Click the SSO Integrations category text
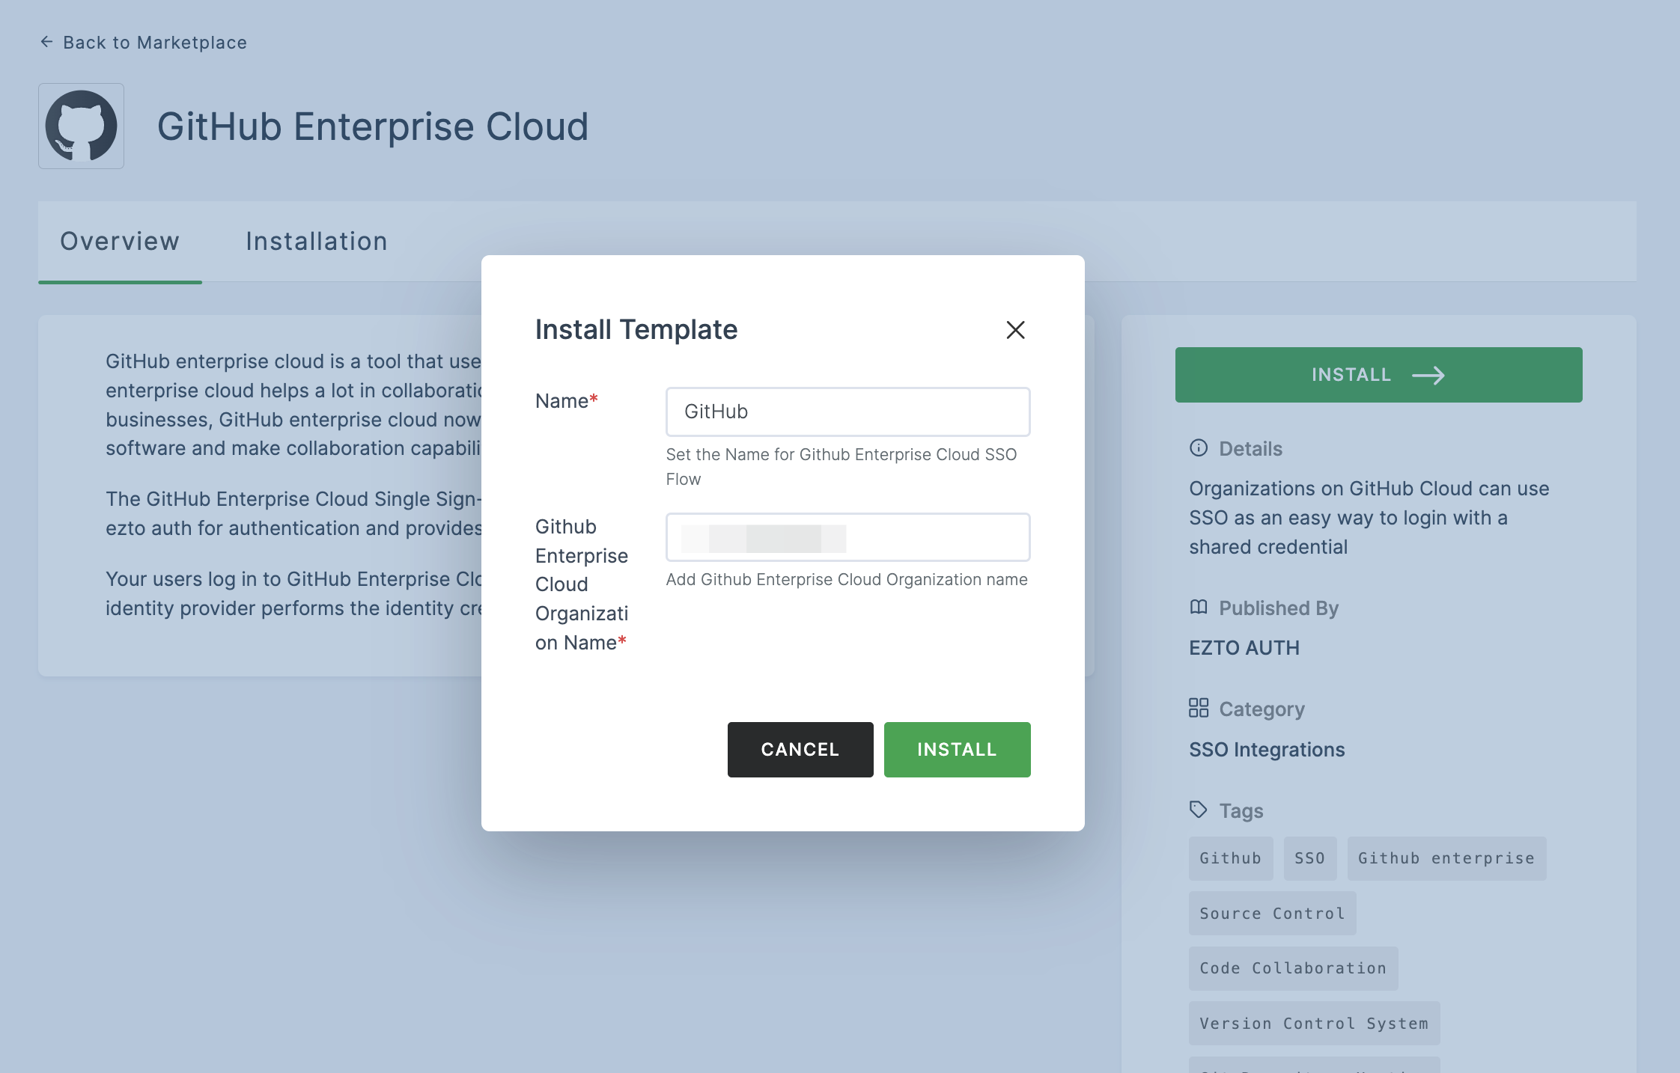The image size is (1680, 1073). coord(1267,750)
